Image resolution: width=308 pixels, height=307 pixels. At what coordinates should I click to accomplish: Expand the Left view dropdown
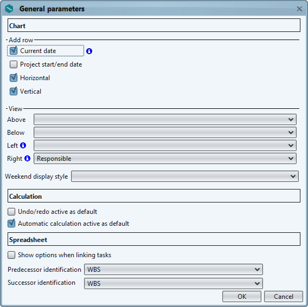point(165,145)
